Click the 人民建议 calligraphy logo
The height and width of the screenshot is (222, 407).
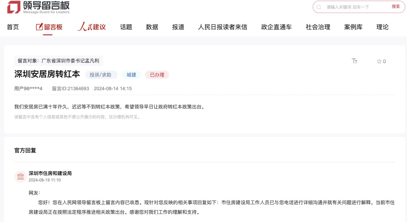(92, 27)
